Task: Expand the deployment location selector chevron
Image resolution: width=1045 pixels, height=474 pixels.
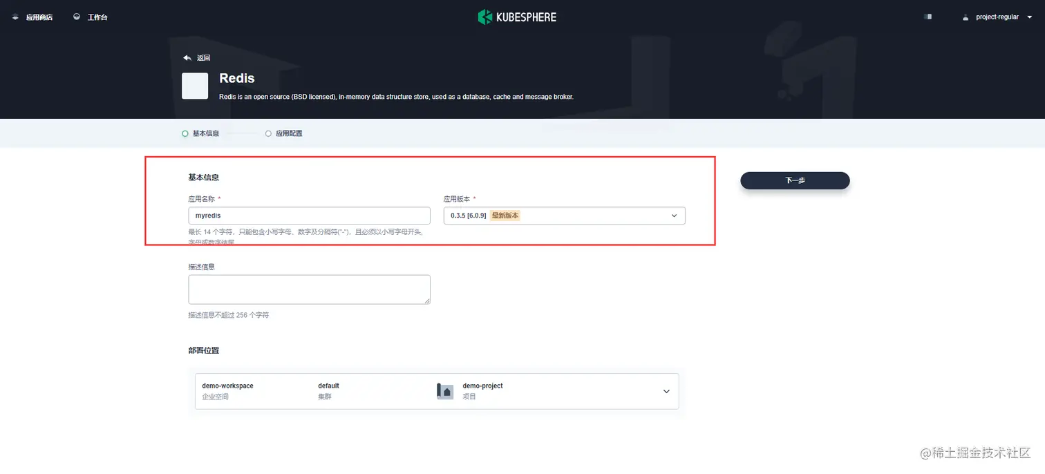Action: [666, 391]
